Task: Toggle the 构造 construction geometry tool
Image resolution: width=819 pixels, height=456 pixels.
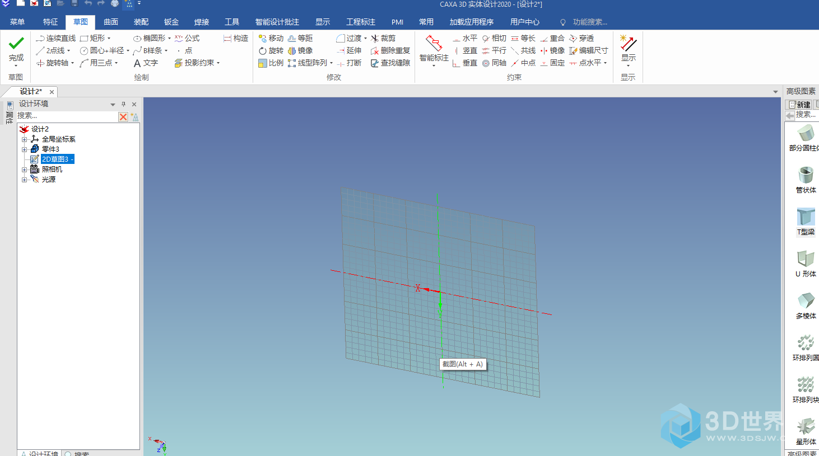Action: coord(236,38)
